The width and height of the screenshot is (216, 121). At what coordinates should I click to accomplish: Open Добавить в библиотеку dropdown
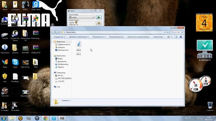click(x=79, y=37)
